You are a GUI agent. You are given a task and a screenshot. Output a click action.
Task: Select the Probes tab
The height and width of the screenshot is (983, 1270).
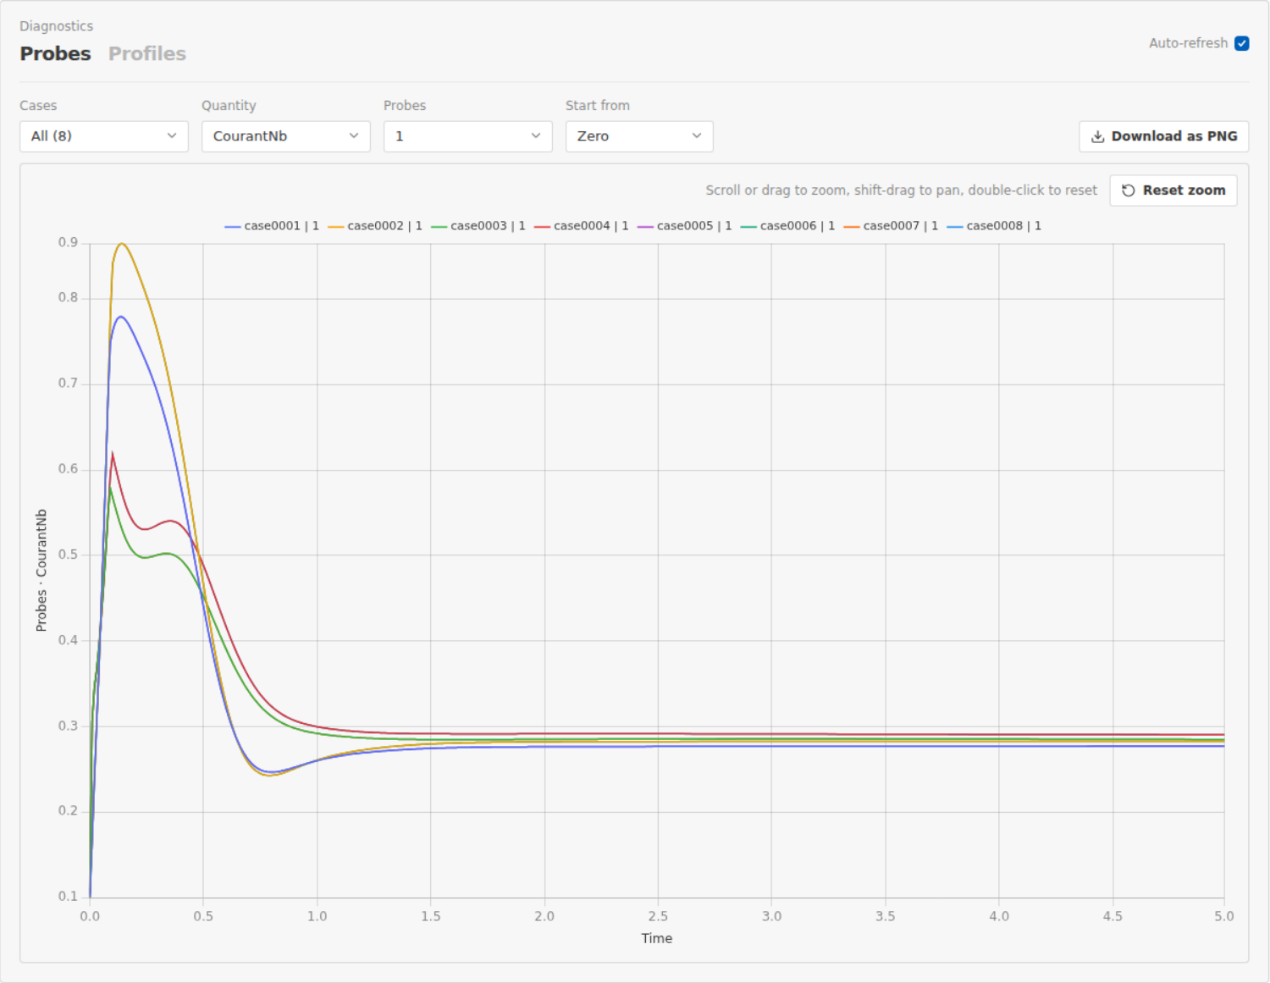tap(55, 53)
